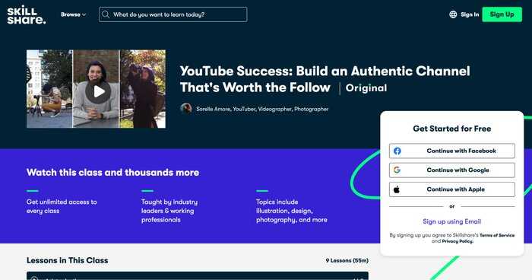Click '9 Lessons (55m)' text

point(347,261)
